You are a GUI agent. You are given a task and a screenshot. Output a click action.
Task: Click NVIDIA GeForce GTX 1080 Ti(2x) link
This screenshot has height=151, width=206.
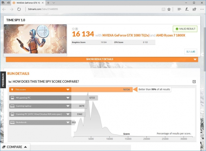point(126,35)
